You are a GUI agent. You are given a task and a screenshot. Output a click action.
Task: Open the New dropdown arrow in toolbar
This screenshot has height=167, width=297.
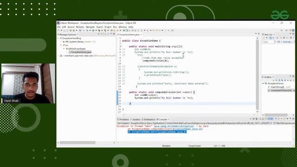tap(61, 31)
